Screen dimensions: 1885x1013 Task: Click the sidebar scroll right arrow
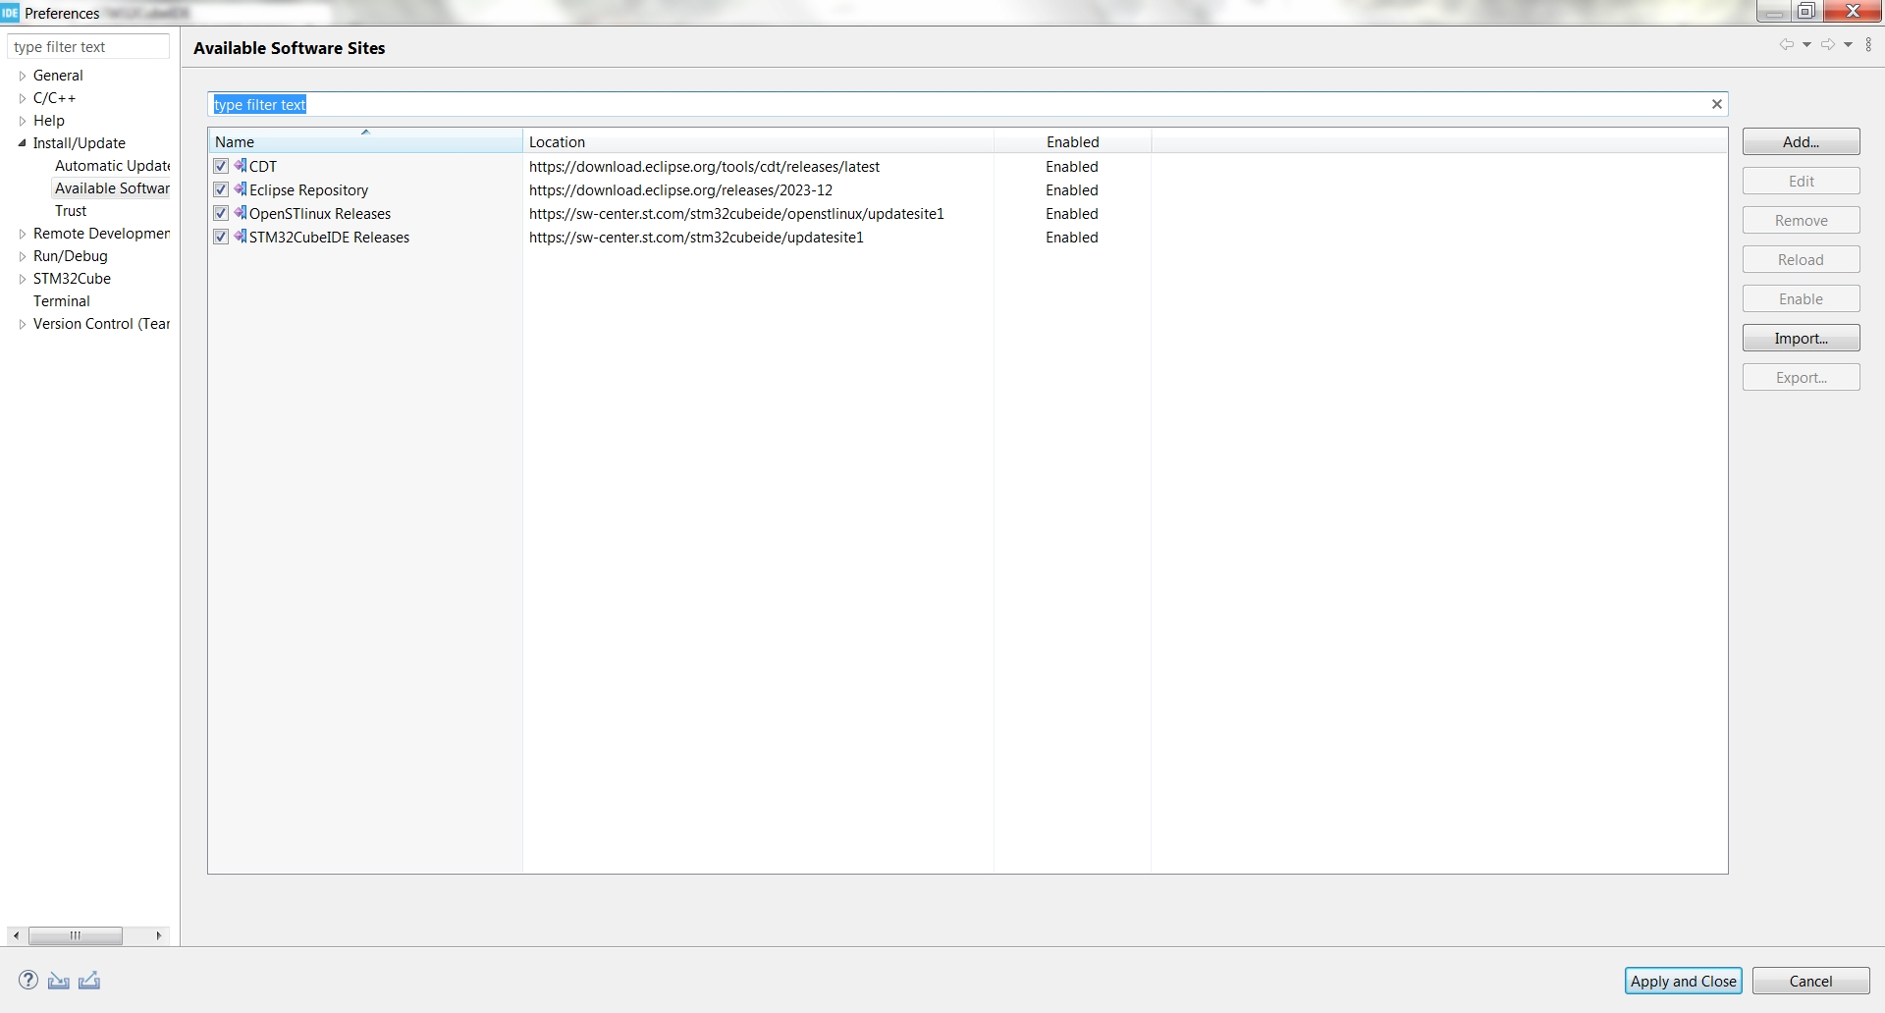coord(159,935)
